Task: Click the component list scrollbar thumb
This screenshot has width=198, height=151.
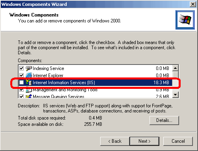Action: pyautogui.click(x=175, y=74)
